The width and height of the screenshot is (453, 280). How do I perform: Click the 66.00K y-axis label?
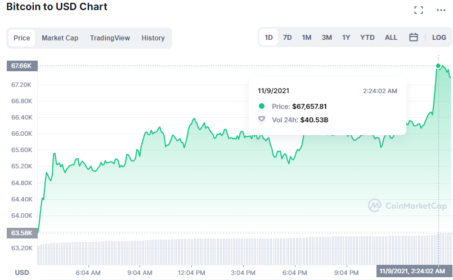[22, 134]
